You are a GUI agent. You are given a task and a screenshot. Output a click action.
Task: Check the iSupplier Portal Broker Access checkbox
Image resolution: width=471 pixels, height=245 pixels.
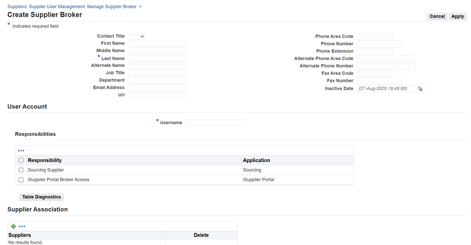(x=21, y=180)
